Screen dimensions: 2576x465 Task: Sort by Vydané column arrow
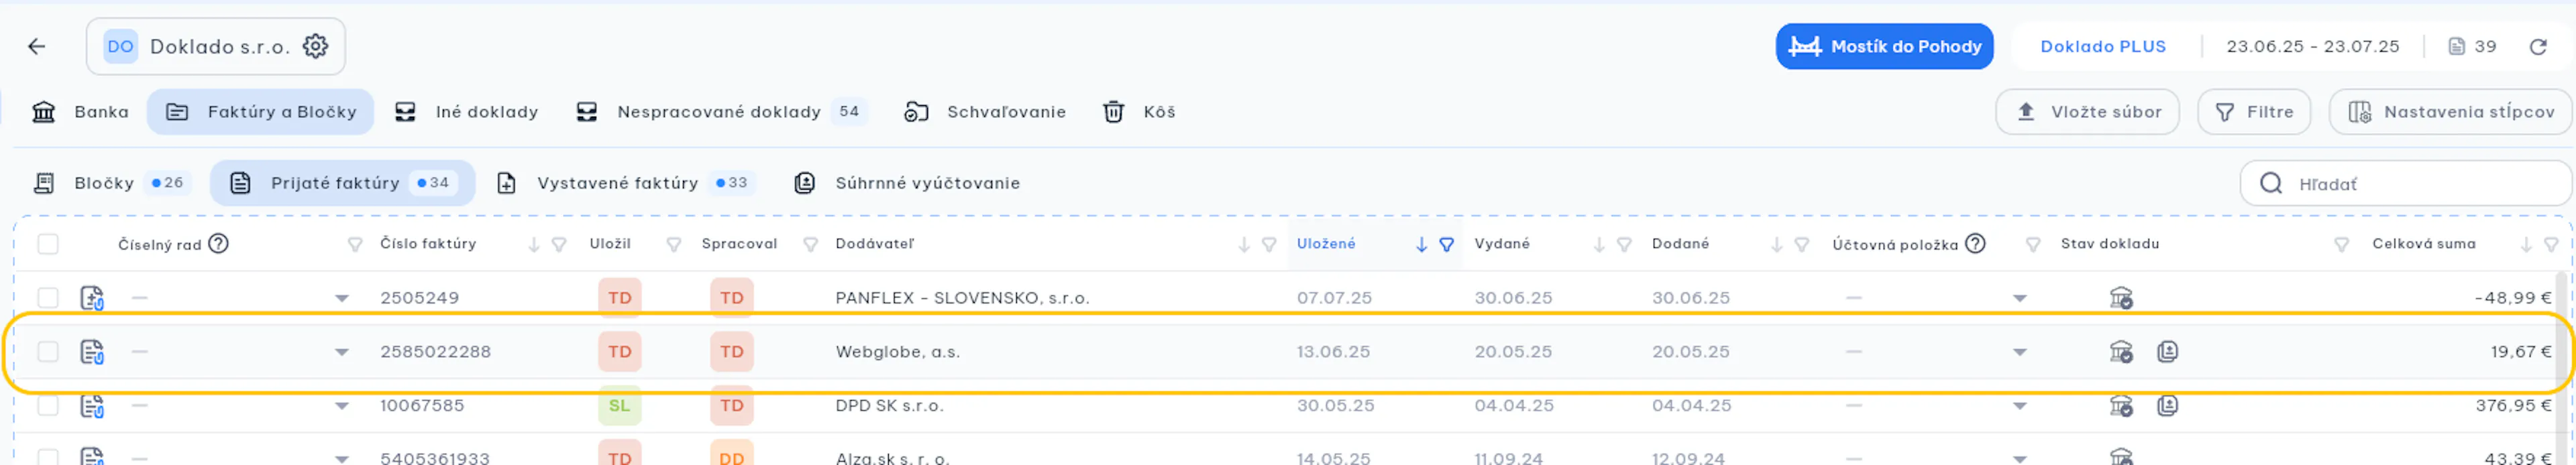1598,245
